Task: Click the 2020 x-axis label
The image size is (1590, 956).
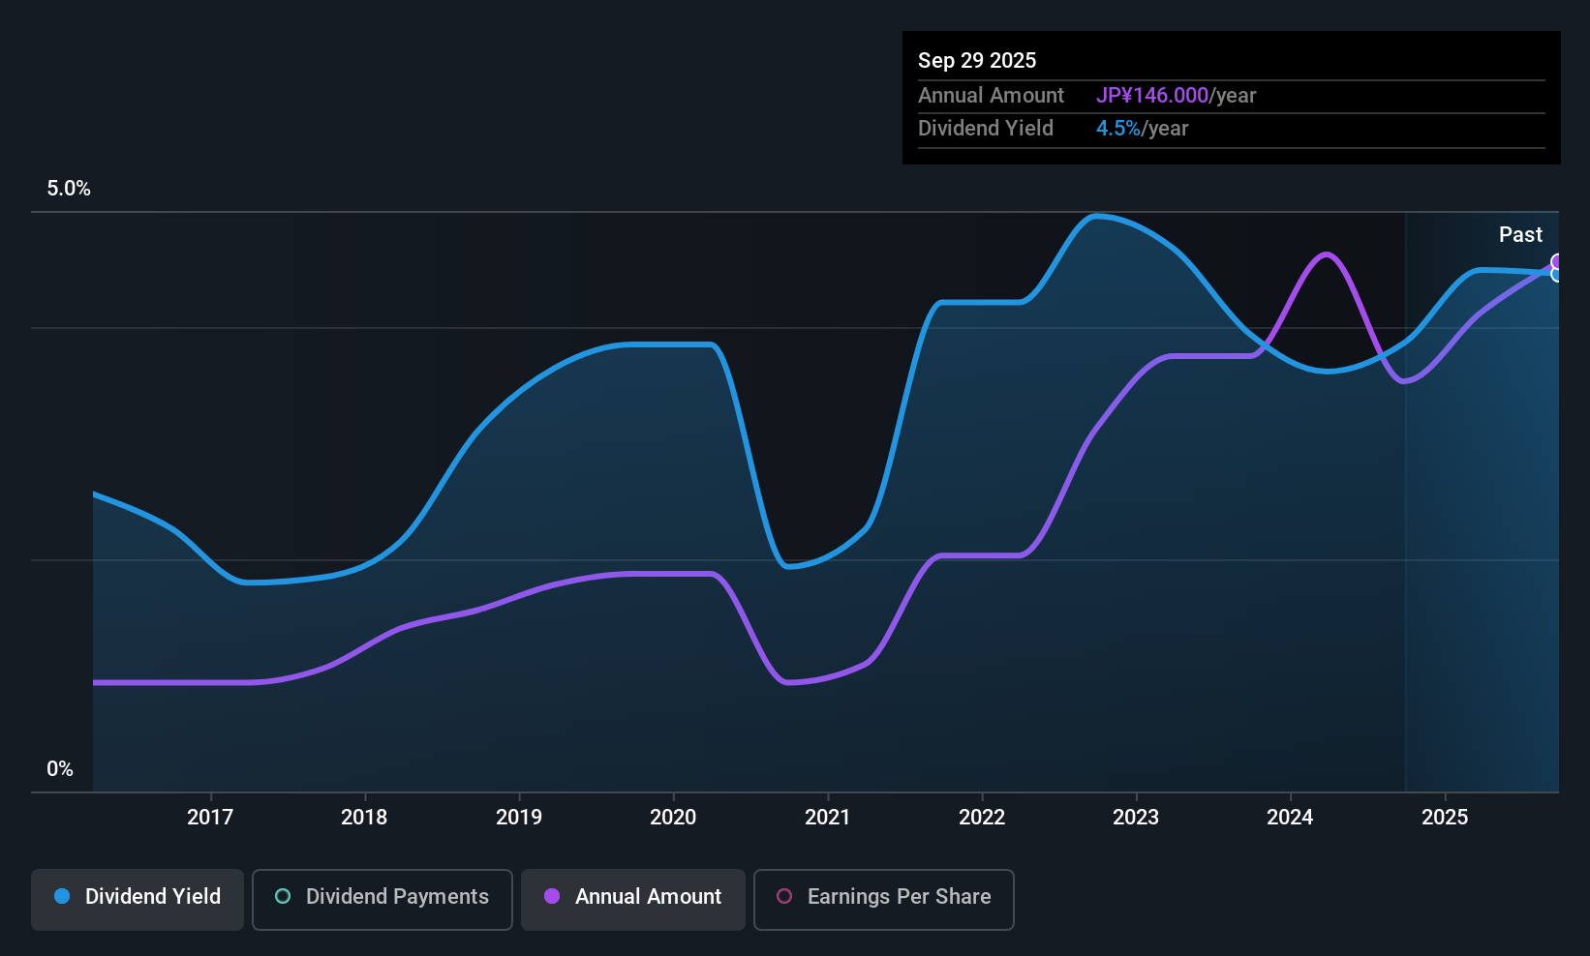Action: tap(673, 818)
